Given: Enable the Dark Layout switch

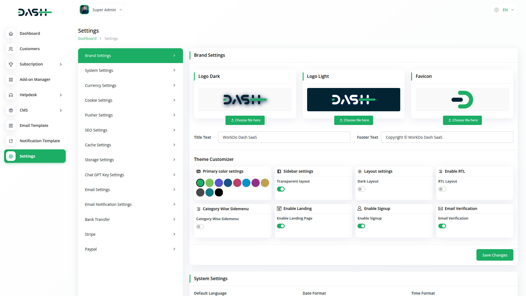Looking at the screenshot, I should coord(361,189).
